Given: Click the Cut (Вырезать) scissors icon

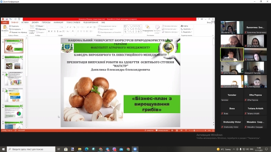Looking at the screenshot, I should pyautogui.click(x=10, y=26).
